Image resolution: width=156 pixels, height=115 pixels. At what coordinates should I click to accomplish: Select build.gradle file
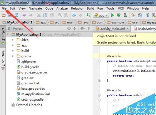point(28,67)
